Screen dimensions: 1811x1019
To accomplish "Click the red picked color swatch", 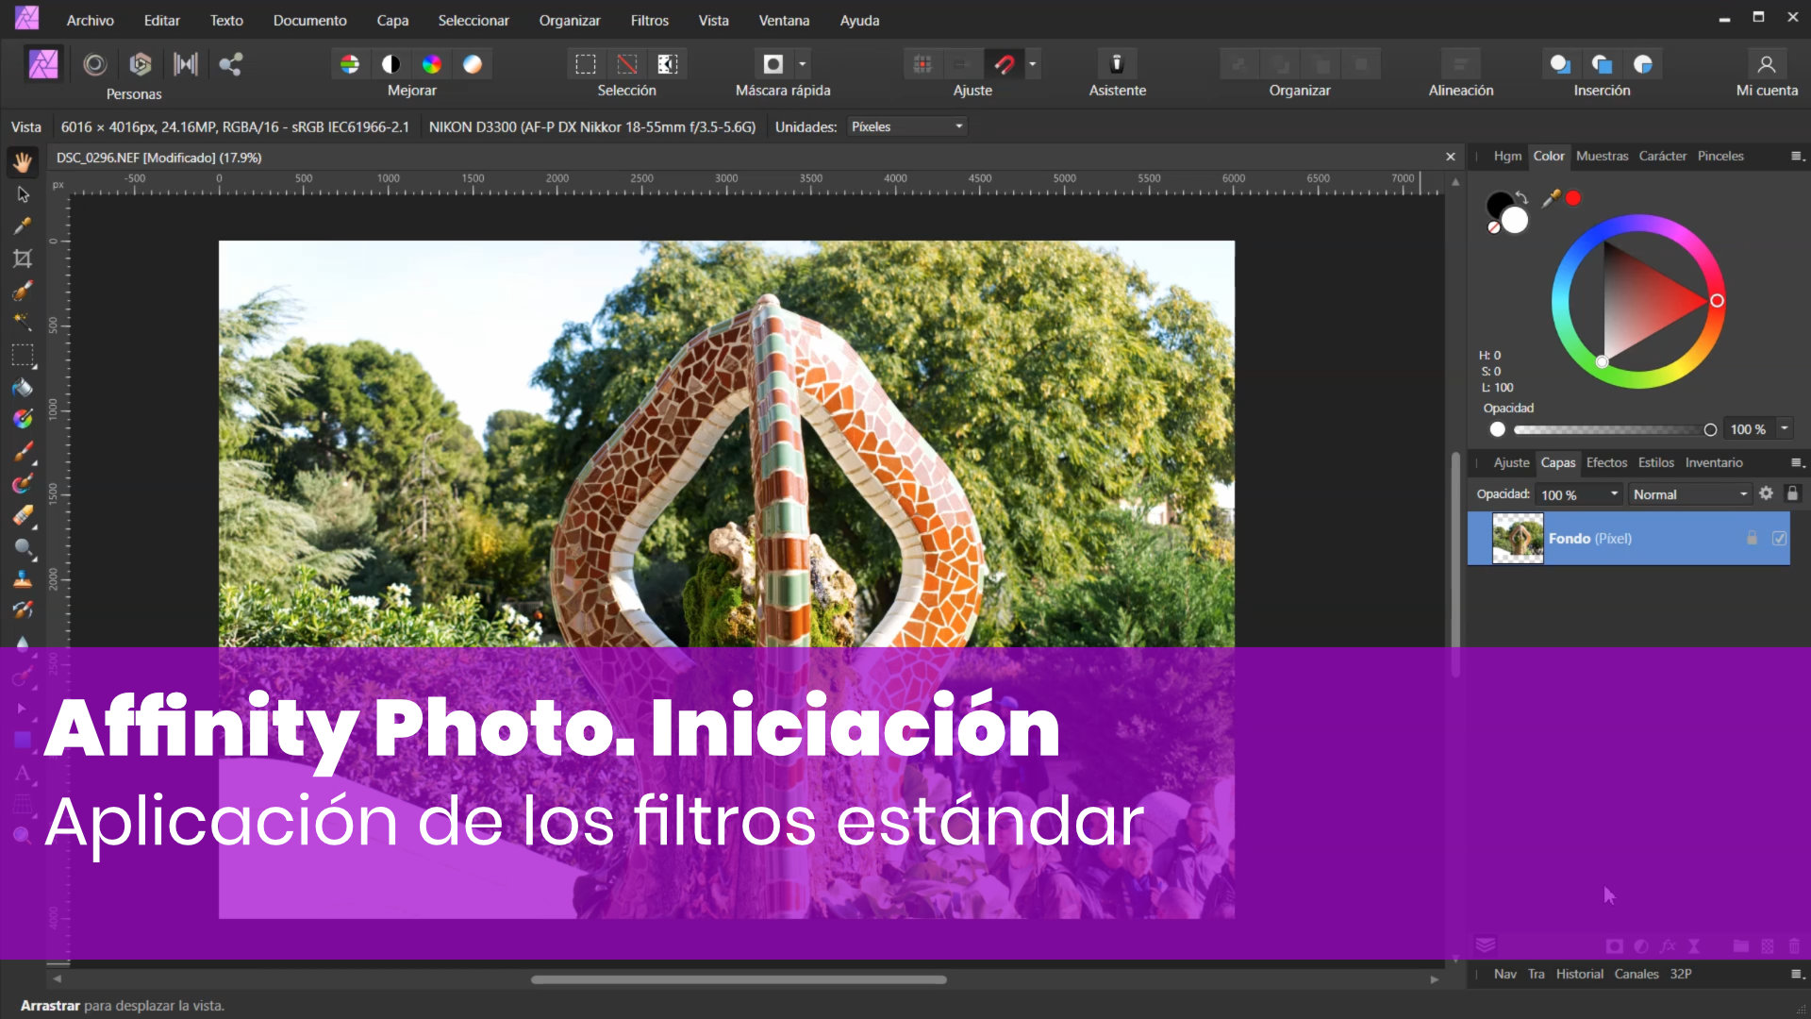I will coord(1573,198).
